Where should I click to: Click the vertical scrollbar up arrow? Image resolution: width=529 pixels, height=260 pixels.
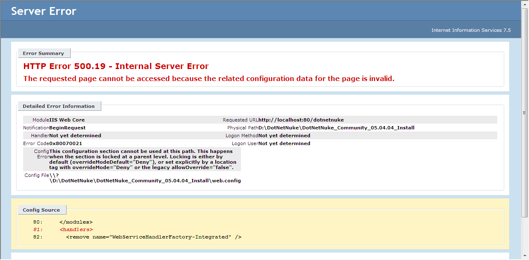(525, 3)
